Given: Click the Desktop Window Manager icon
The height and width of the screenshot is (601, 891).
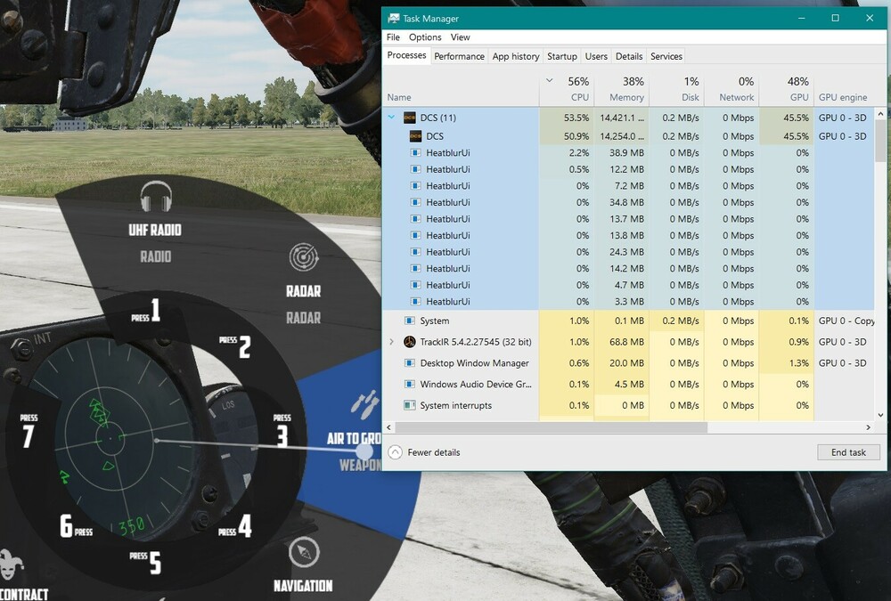Looking at the screenshot, I should point(409,363).
